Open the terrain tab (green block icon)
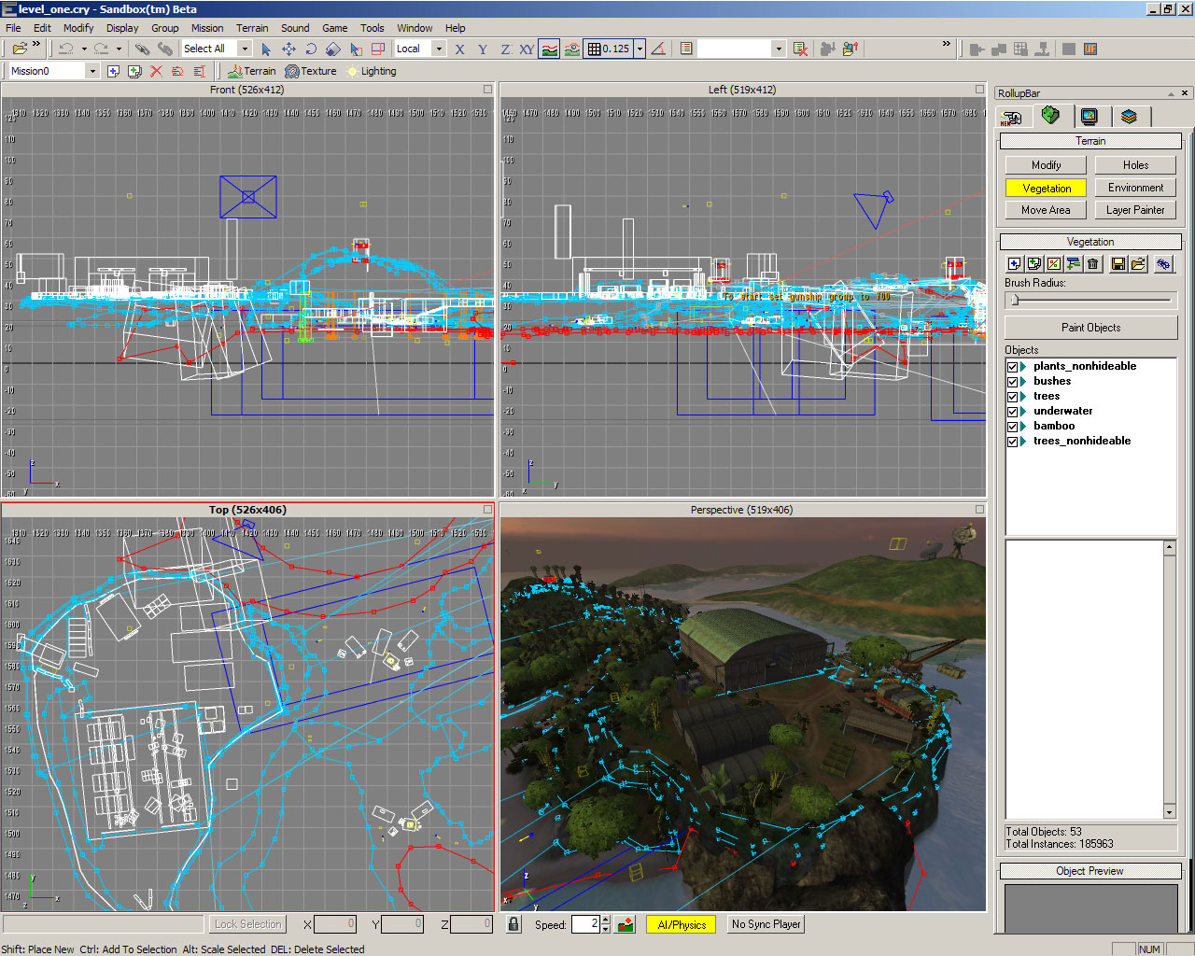The image size is (1195, 956). 1050,115
